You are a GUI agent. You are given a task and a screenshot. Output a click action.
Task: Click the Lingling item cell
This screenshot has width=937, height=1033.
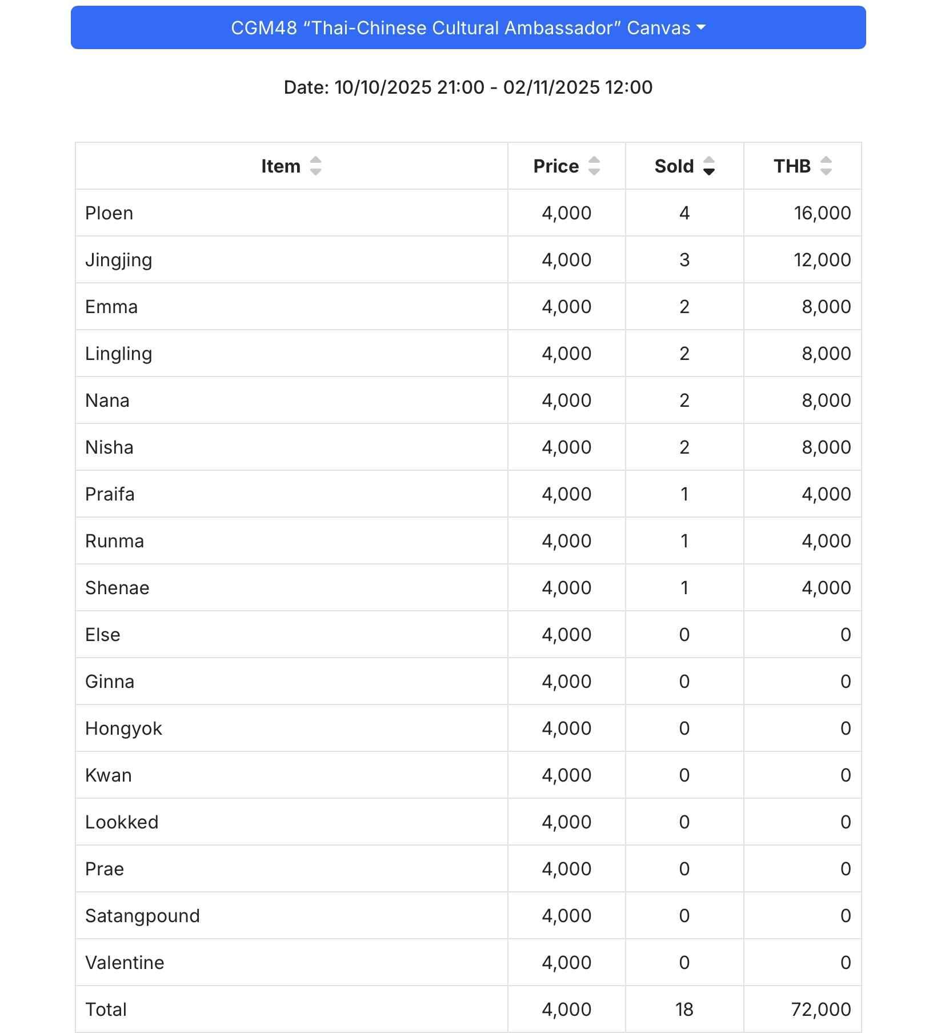tap(119, 354)
